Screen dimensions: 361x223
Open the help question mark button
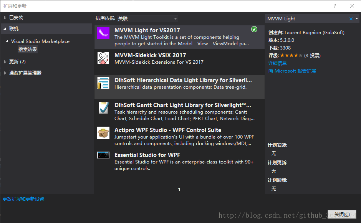tap(335, 6)
